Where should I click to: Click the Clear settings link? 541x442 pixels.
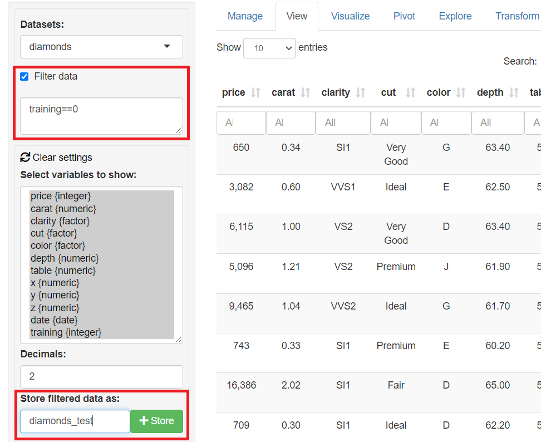62,158
